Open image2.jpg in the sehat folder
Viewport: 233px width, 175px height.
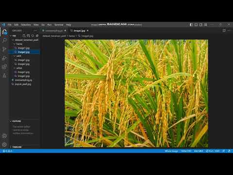pyautogui.click(x=24, y=76)
